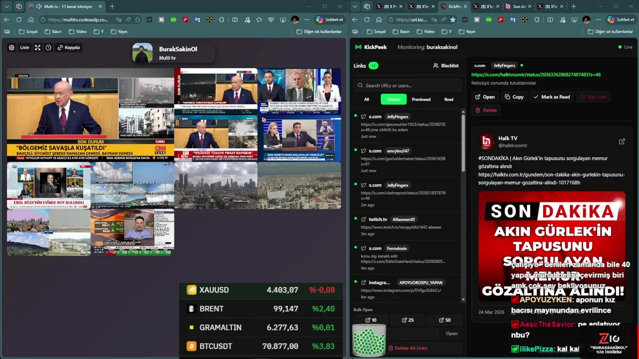Click the alert circle icon next to Kopyala
639x359 pixels.
tap(48, 48)
